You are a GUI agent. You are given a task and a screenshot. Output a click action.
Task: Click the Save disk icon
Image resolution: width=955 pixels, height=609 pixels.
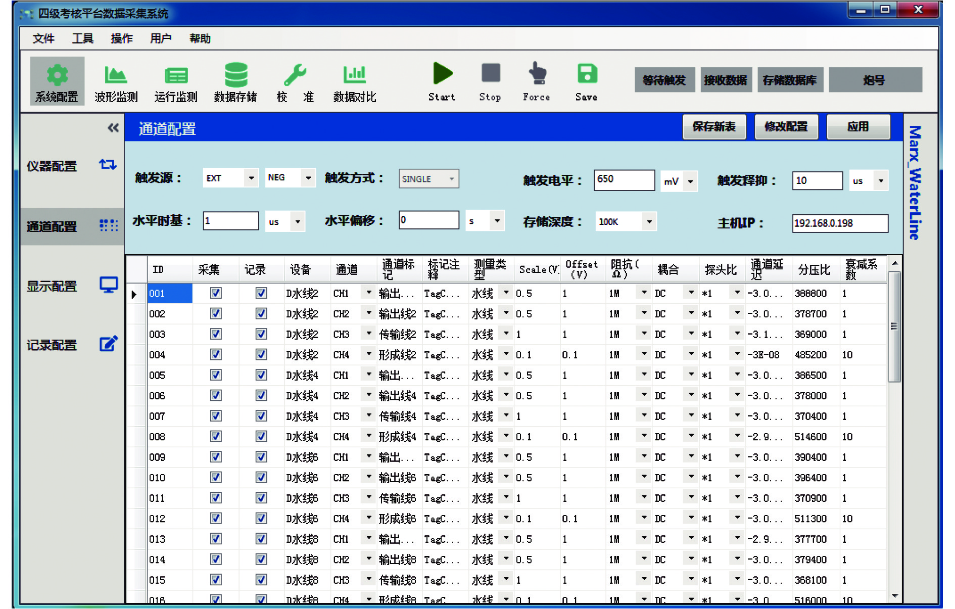click(x=587, y=73)
